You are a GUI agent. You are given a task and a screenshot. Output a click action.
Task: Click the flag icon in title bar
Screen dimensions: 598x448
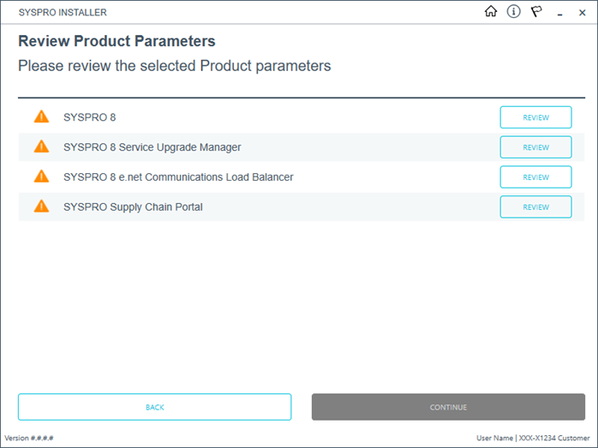(x=536, y=12)
